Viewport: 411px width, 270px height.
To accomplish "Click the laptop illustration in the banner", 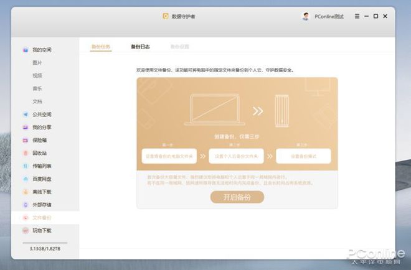I will [x=214, y=109].
